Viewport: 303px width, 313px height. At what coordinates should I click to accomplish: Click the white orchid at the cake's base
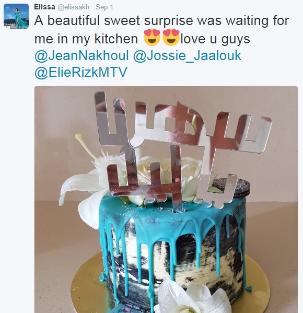click(190, 297)
